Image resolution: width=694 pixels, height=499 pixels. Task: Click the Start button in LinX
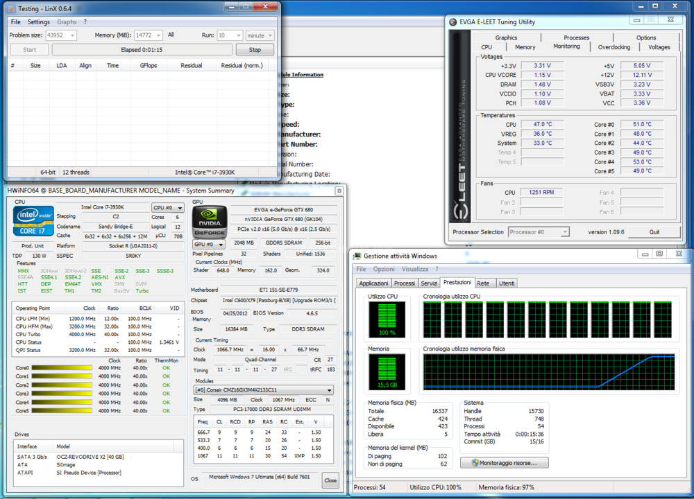click(29, 50)
